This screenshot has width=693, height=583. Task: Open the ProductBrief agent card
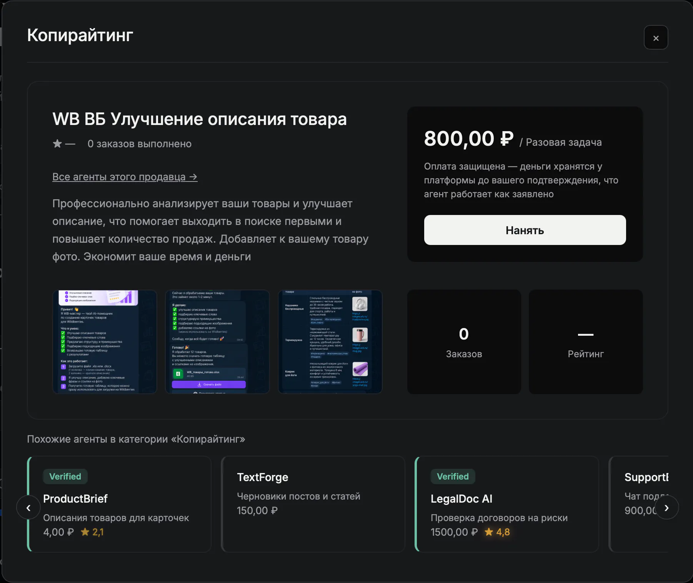tap(119, 504)
